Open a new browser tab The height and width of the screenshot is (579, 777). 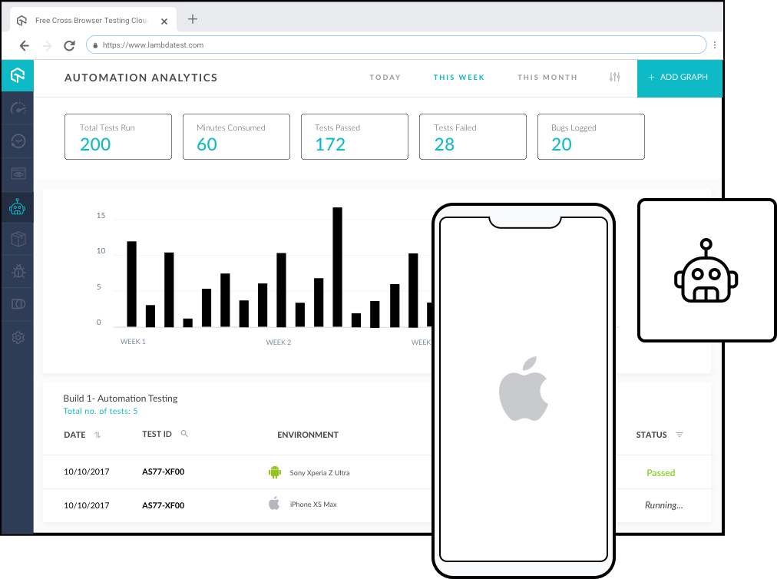(192, 18)
